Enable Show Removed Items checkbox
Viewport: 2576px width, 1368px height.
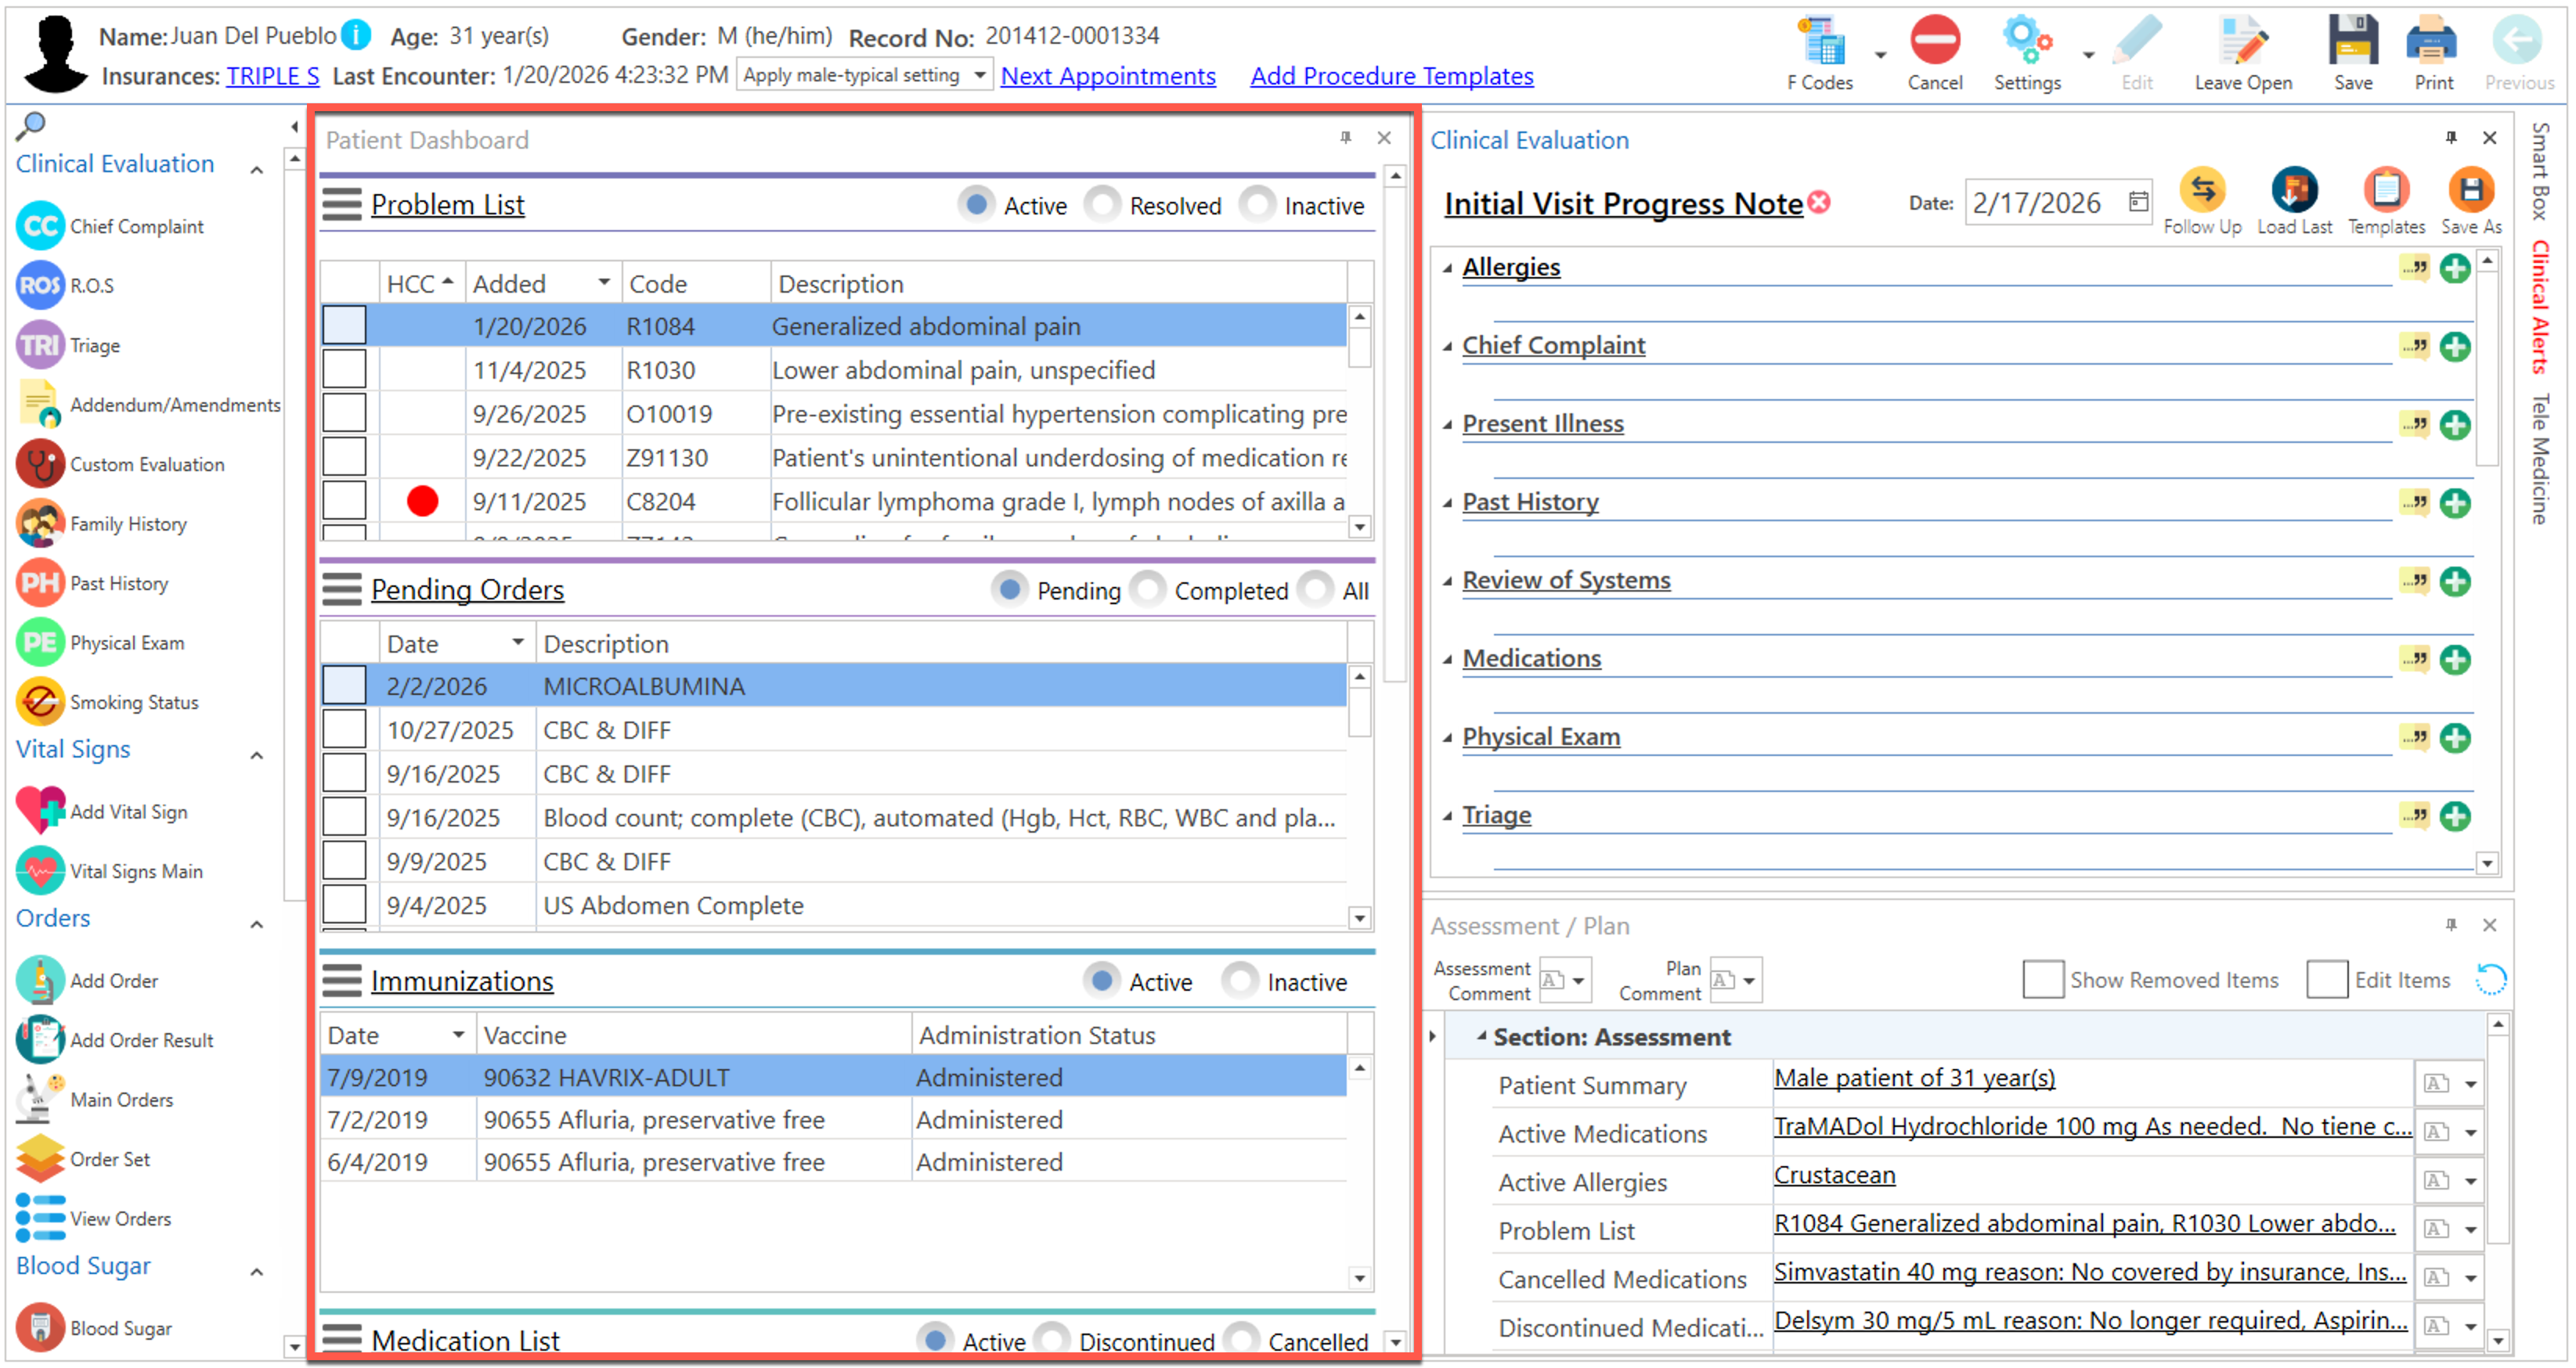[x=2042, y=979]
